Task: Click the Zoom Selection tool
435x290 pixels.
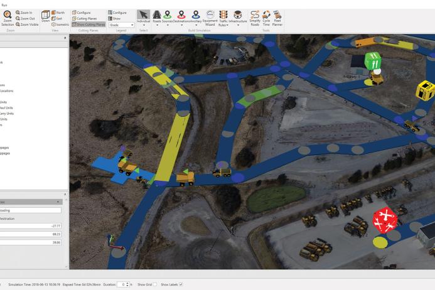Action: pyautogui.click(x=7, y=18)
